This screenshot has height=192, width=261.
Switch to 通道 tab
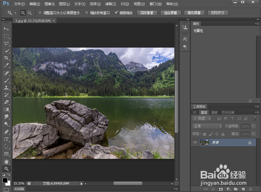click(214, 112)
